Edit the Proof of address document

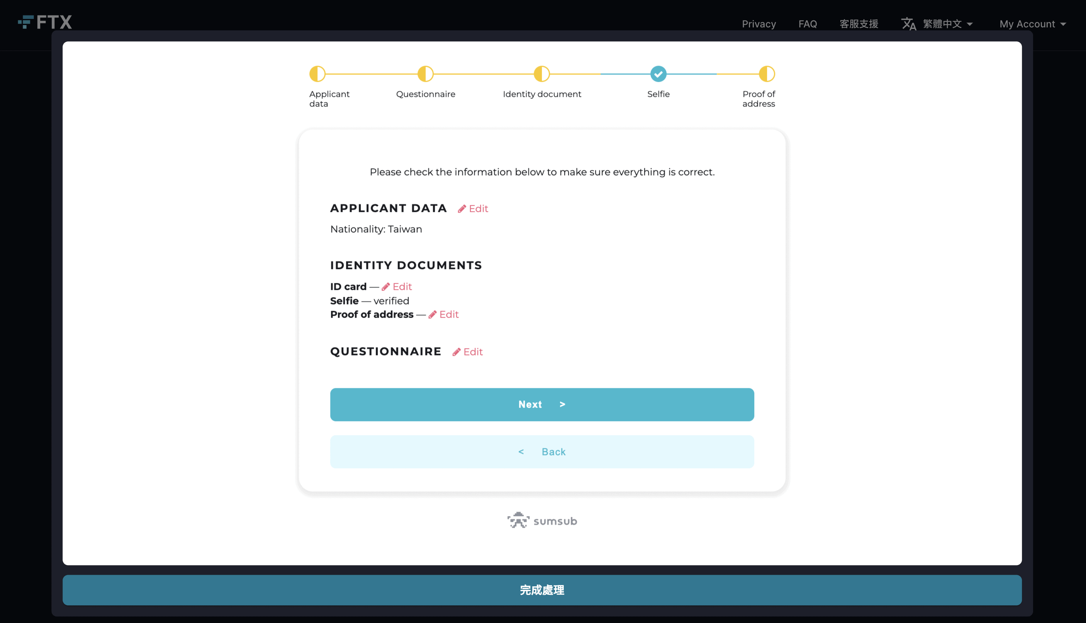click(x=443, y=315)
